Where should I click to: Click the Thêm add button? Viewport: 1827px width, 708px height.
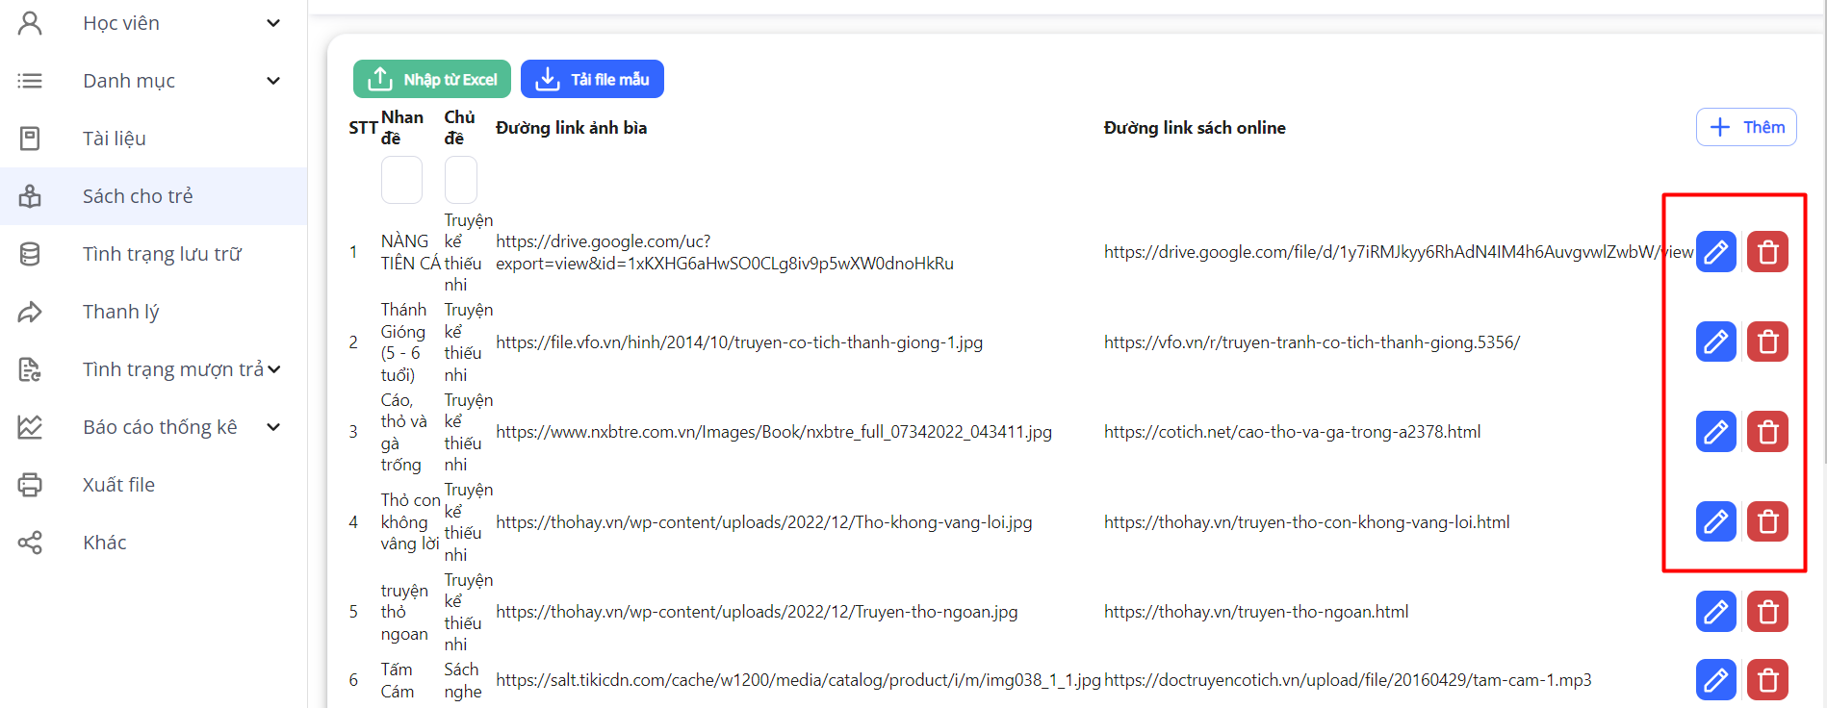pyautogui.click(x=1745, y=127)
